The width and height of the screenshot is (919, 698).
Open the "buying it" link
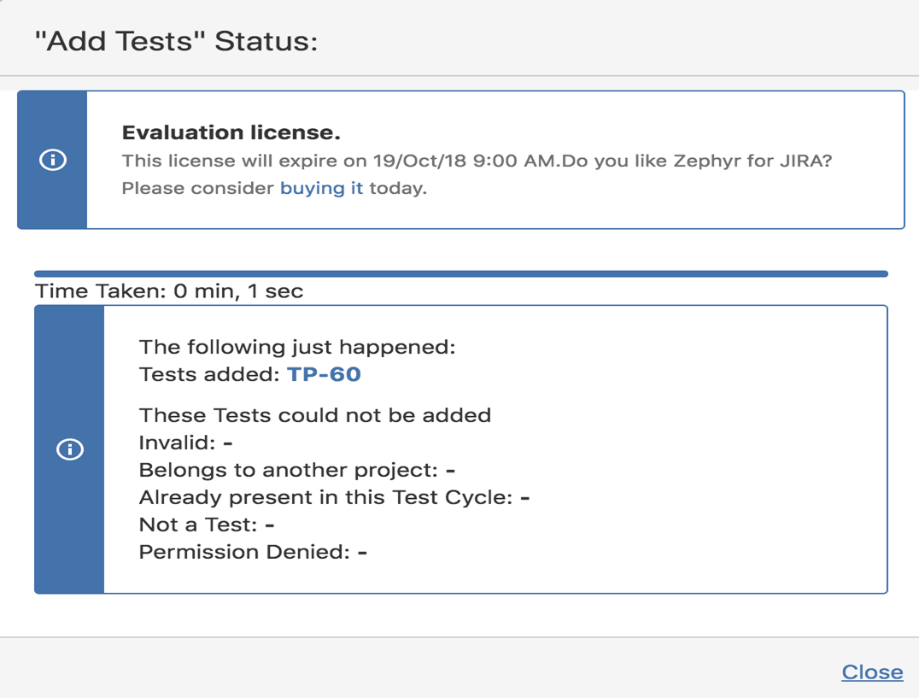321,188
